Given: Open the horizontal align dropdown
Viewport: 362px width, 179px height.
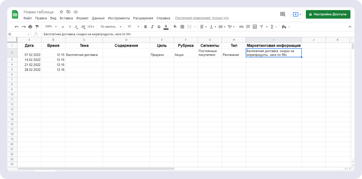Looking at the screenshot, I should click(203, 27).
